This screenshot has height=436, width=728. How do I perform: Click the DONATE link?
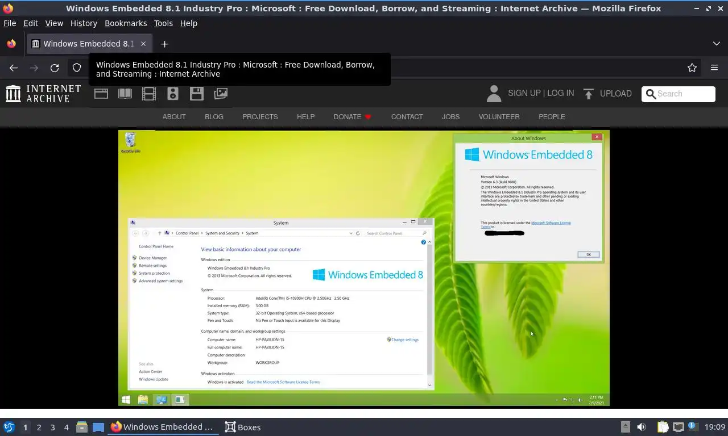point(352,116)
